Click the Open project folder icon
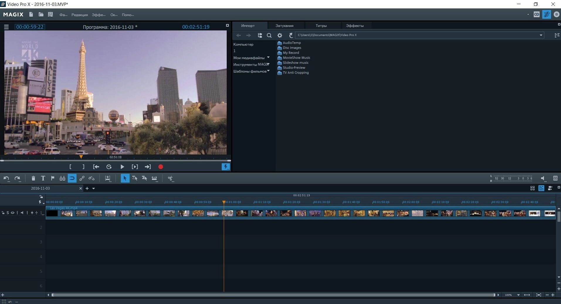The width and height of the screenshot is (561, 304). (41, 14)
